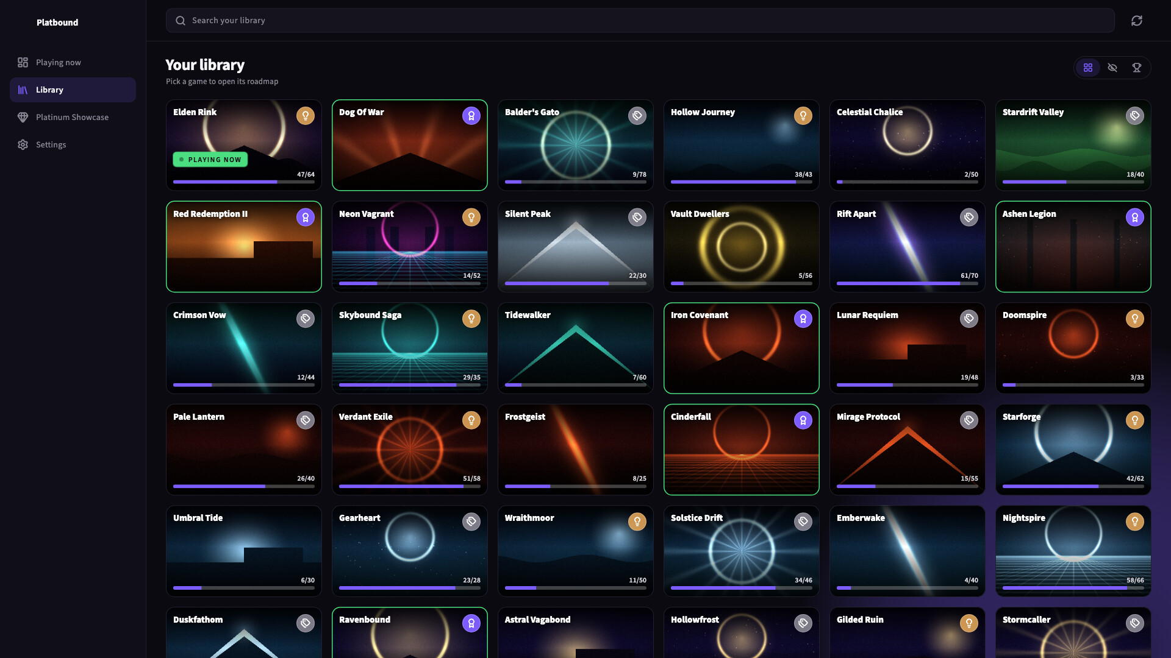Click the tag badge on Solstice Drift
The image size is (1171, 658).
pyautogui.click(x=803, y=522)
